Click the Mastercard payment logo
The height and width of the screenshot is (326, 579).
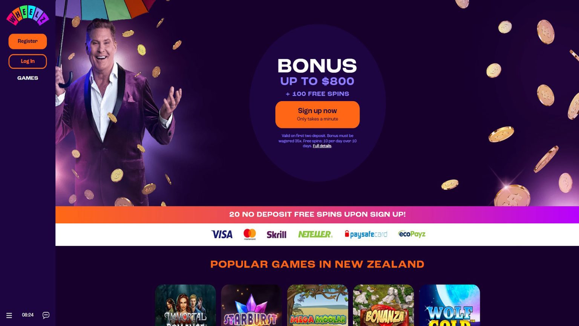coord(250,234)
